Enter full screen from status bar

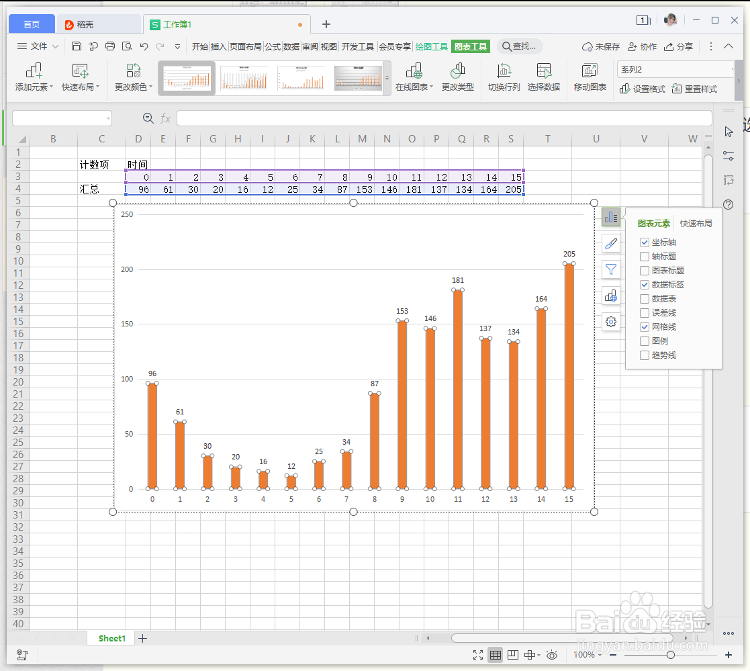[478, 655]
